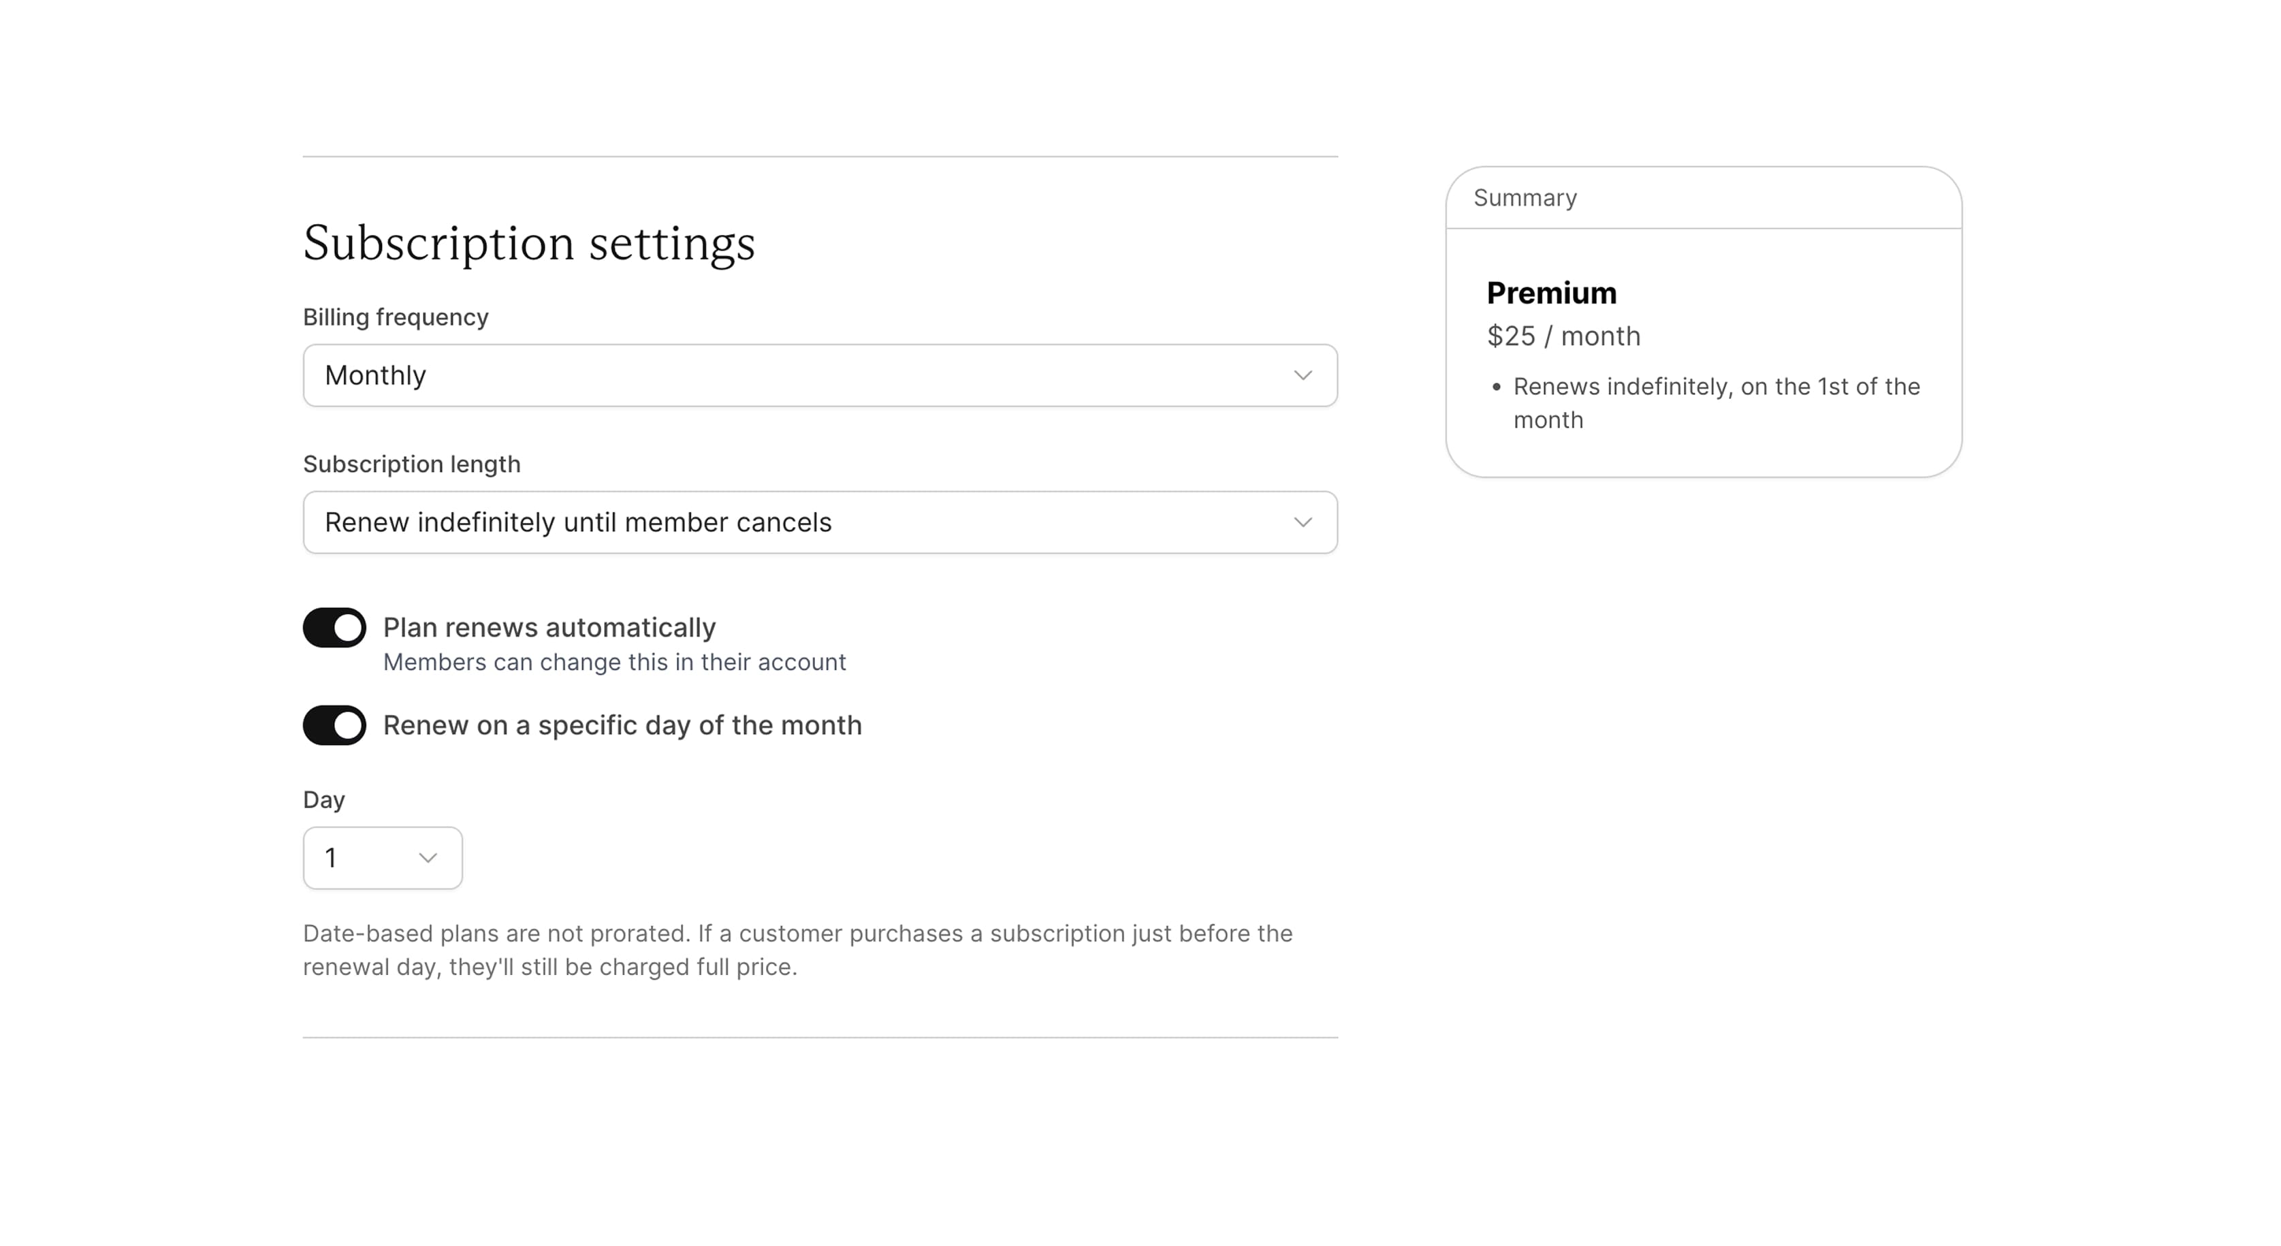Open the Subscription length dropdown
Image resolution: width=2281 pixels, height=1246 pixels.
(x=818, y=522)
